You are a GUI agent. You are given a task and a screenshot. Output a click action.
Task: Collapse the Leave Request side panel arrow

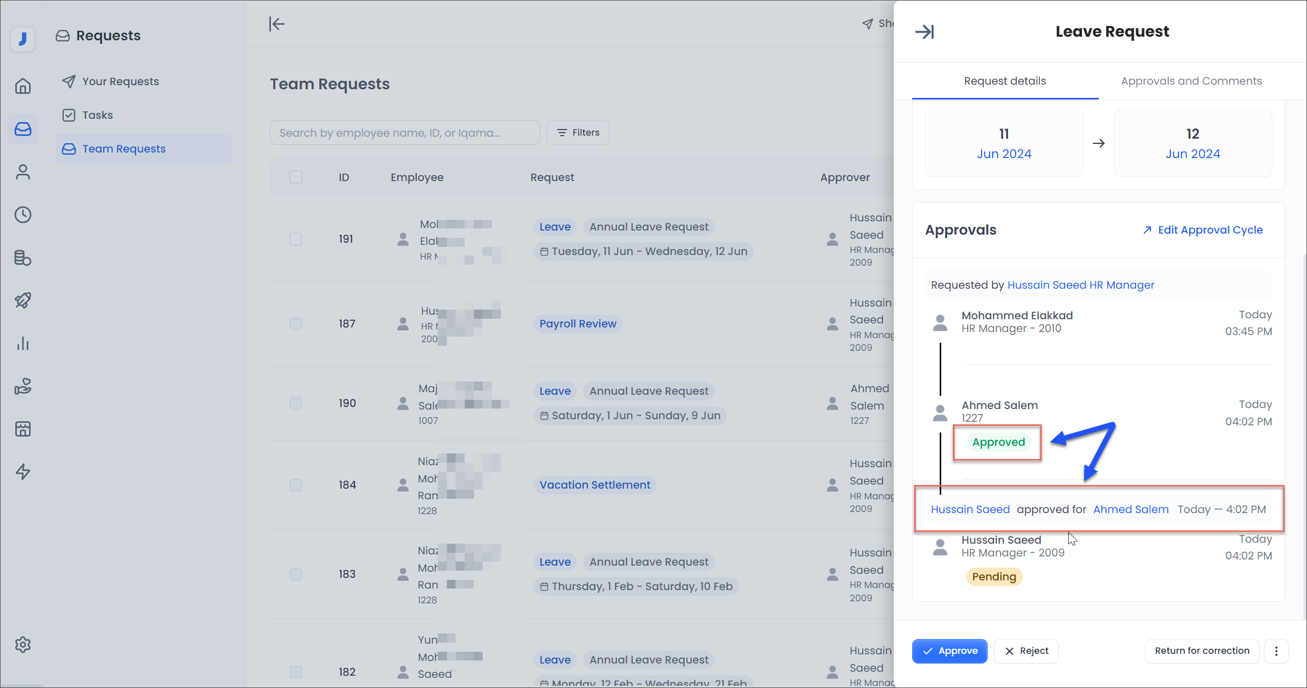coord(924,32)
